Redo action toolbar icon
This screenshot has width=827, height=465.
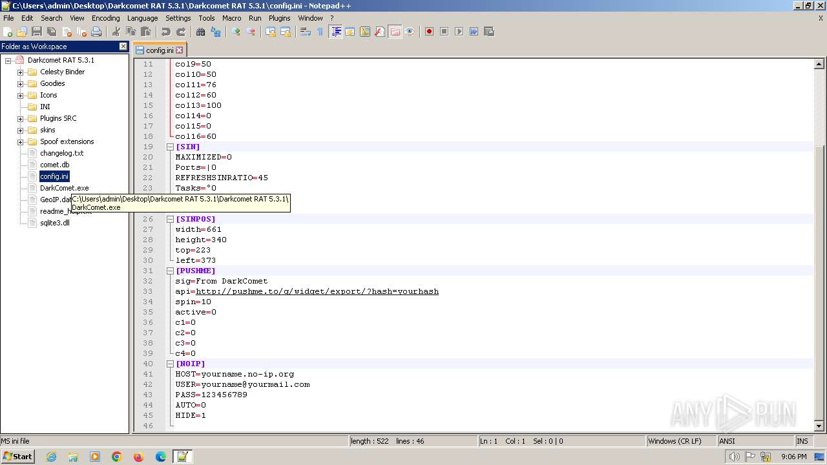coord(181,32)
